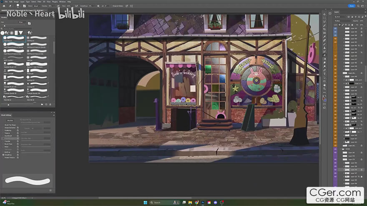The width and height of the screenshot is (367, 206).
Task: Click the foreground color swatch
Action: click(324, 99)
